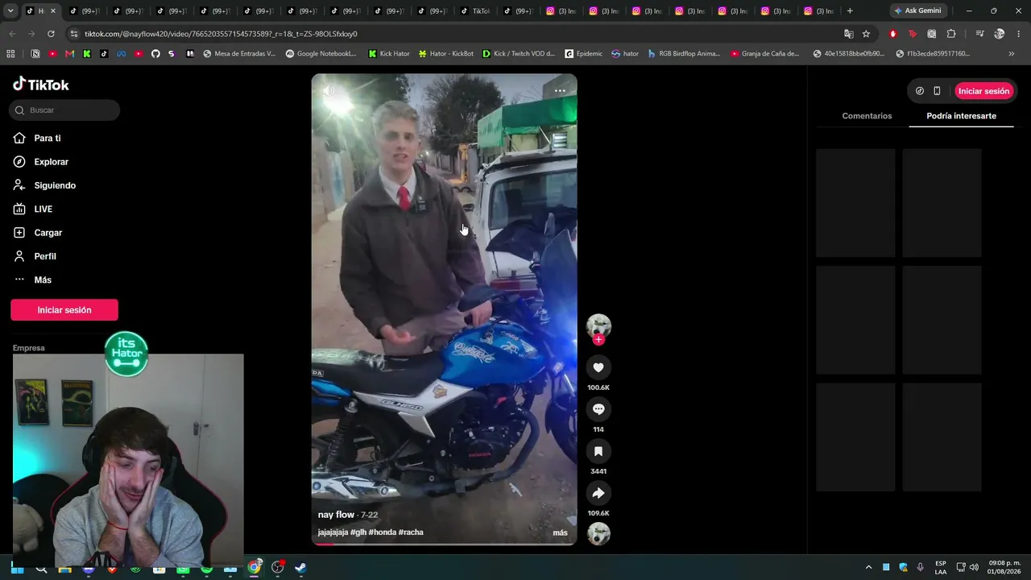This screenshot has width=1031, height=580.
Task: Go back to the previous page
Action: [x=12, y=34]
